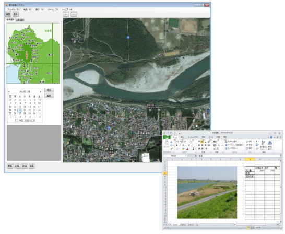Viewport: 285px width, 234px height.
Task: Click the blue Excel help question icon
Action: click(x=271, y=137)
